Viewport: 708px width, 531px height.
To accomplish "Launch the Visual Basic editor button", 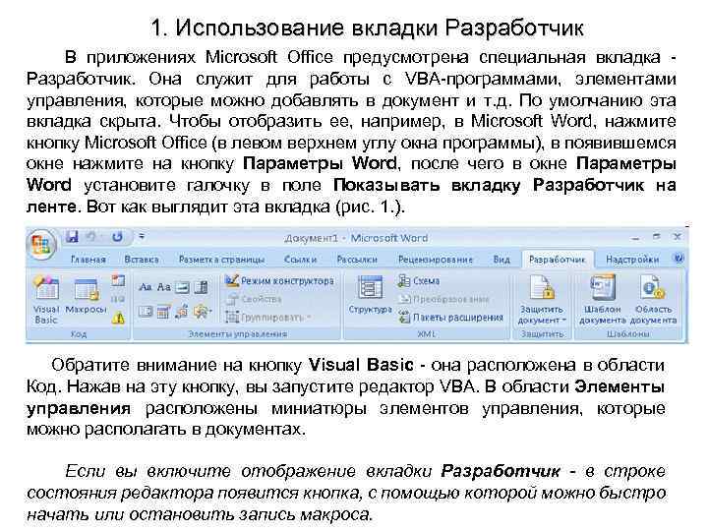I will pos(46,299).
